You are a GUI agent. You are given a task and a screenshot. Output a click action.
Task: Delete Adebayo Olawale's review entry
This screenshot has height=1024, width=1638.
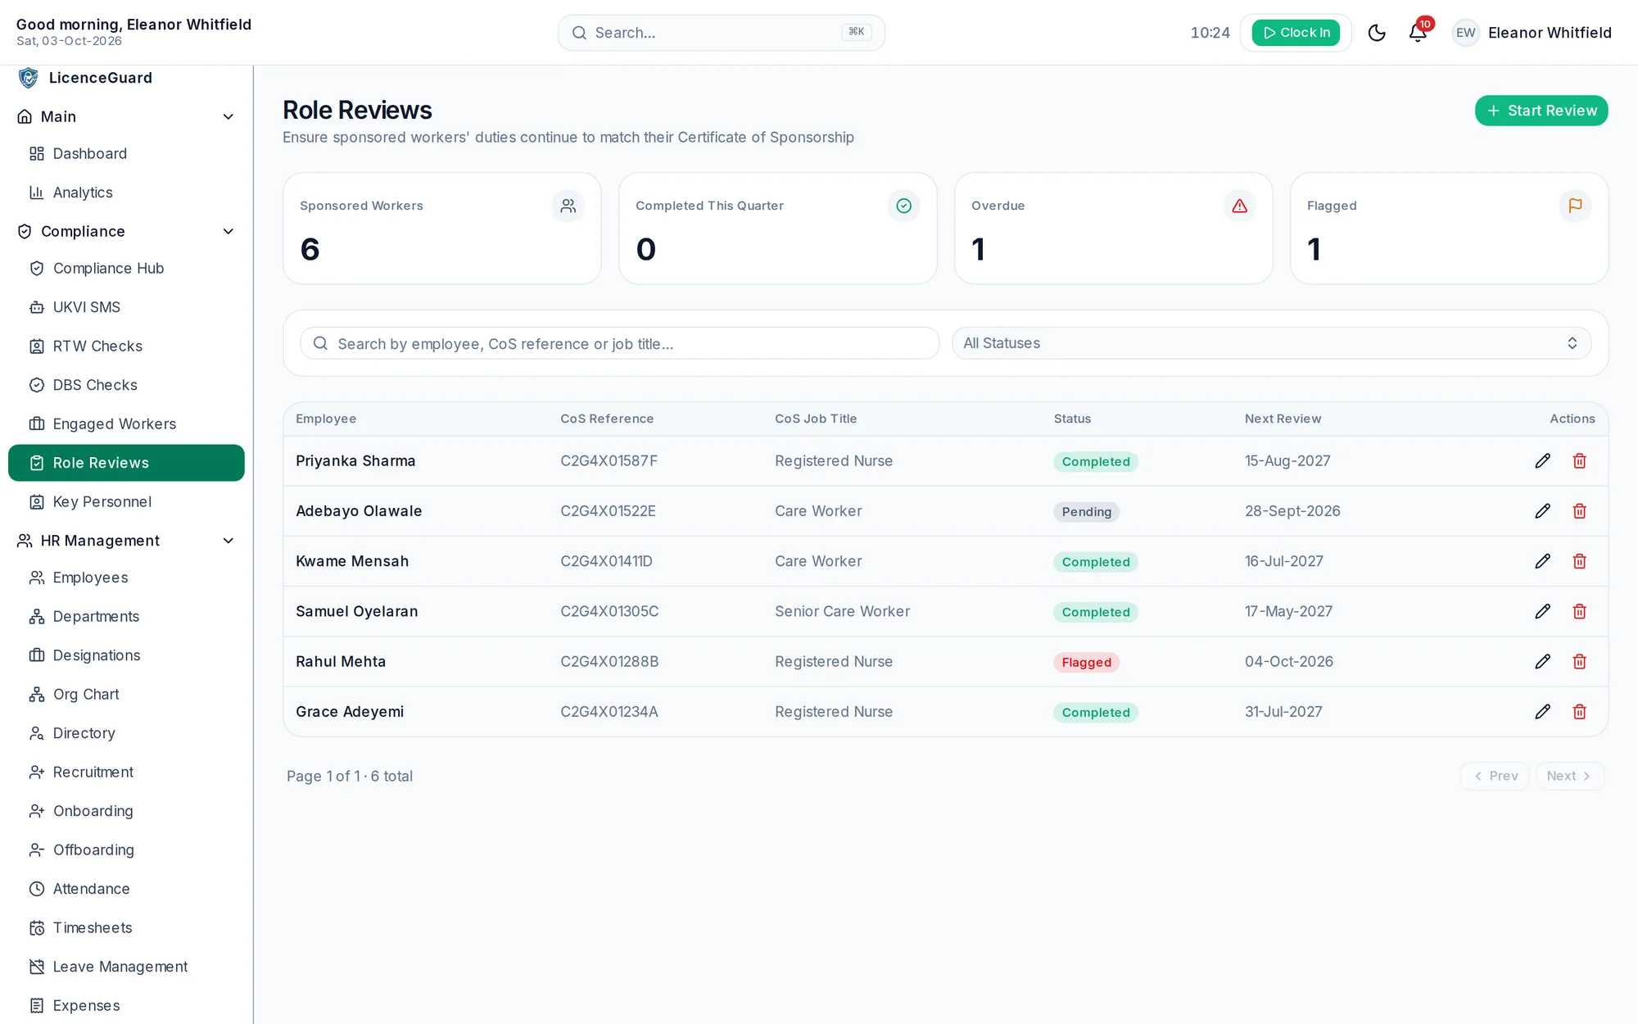point(1580,511)
